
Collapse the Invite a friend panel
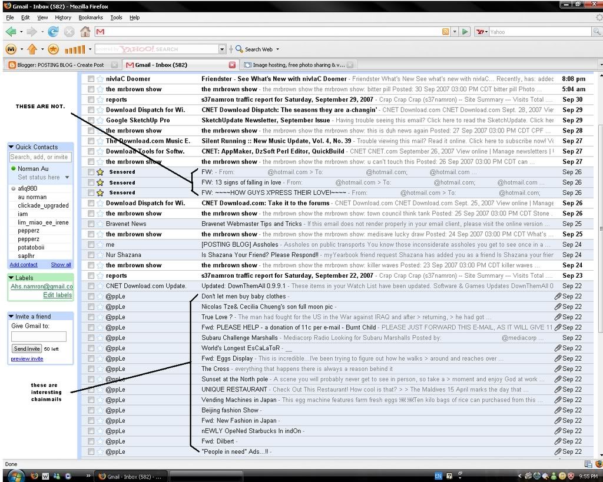(11, 317)
